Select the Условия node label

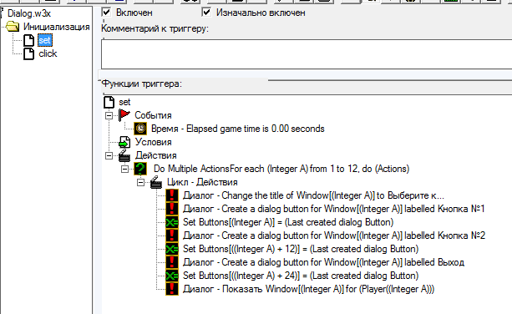click(x=153, y=142)
